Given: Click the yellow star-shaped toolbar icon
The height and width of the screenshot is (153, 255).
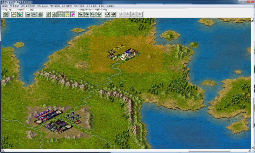Looking at the screenshot, I should [x=67, y=14].
